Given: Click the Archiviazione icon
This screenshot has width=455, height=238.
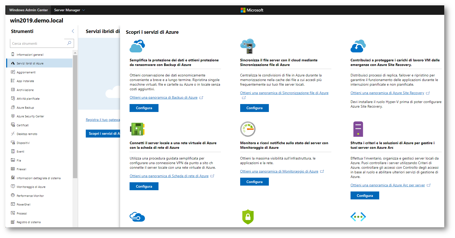Looking at the screenshot, I should (13, 90).
